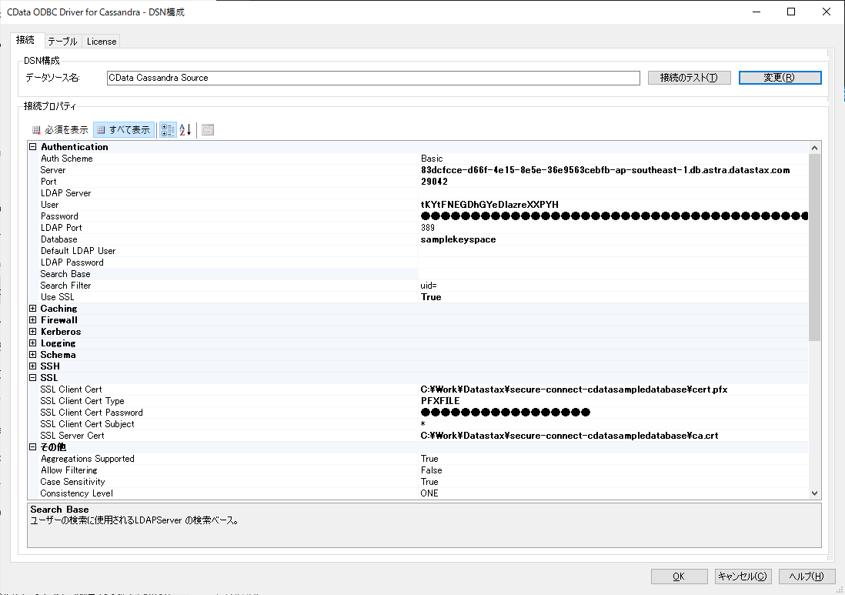The image size is (845, 595).
Task: Click the SSL category header label
Action: 49,378
